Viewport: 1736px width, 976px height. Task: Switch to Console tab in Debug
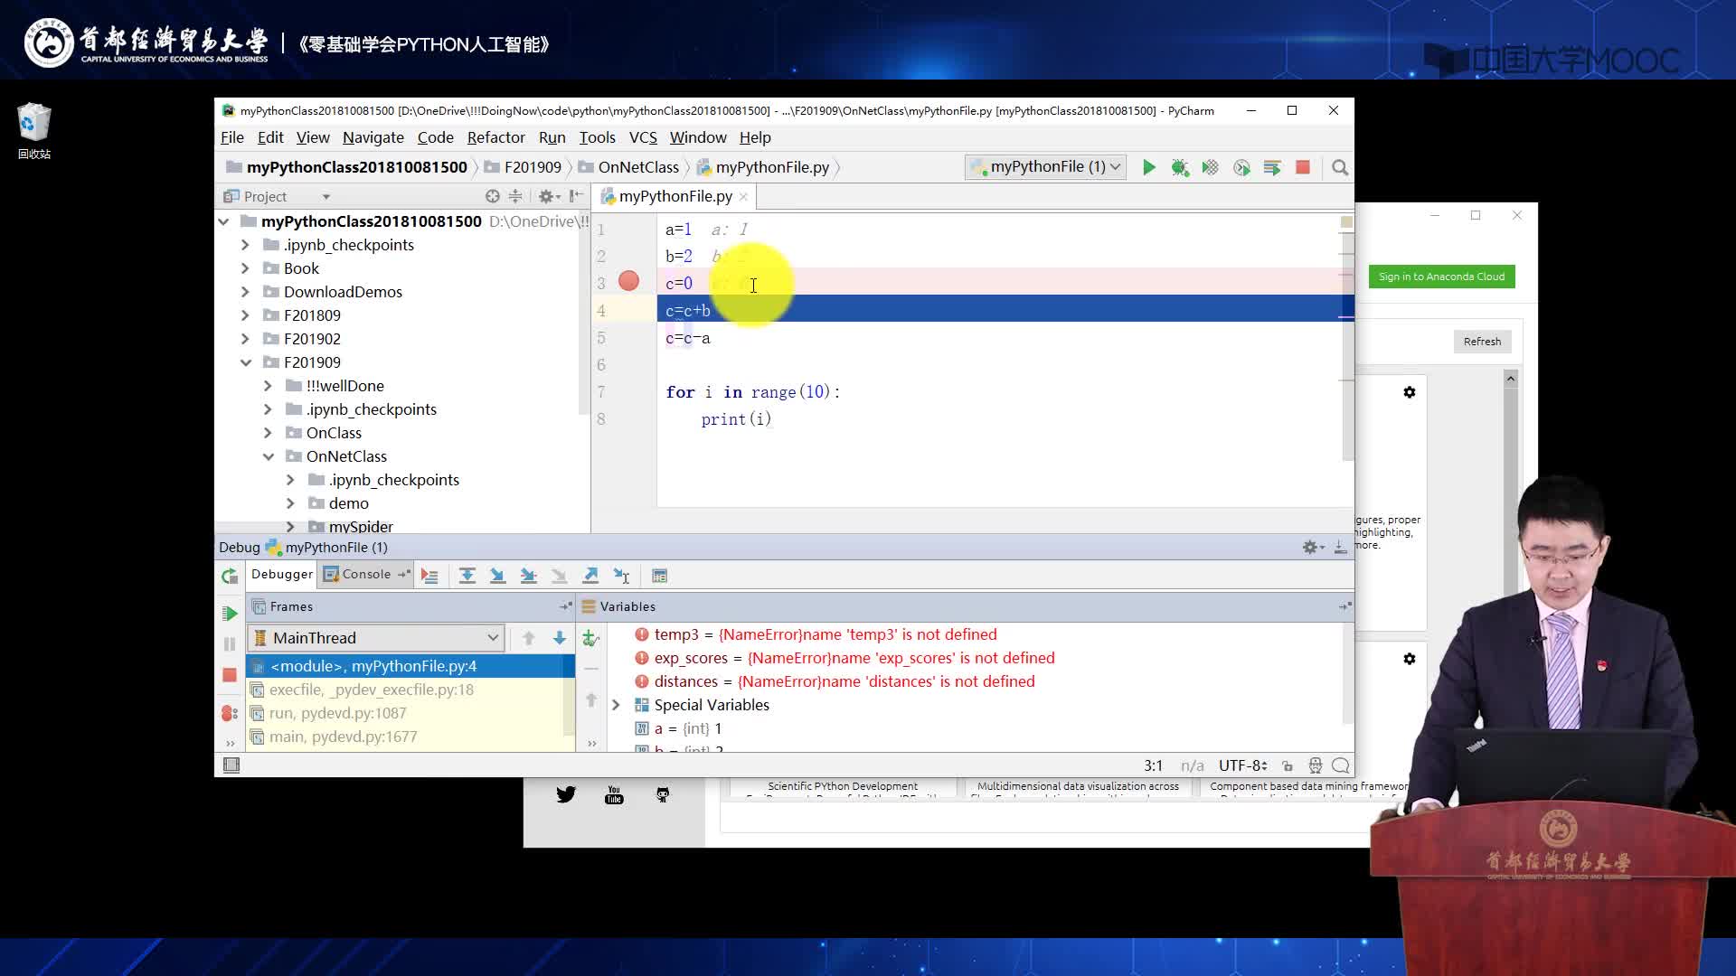tap(365, 574)
